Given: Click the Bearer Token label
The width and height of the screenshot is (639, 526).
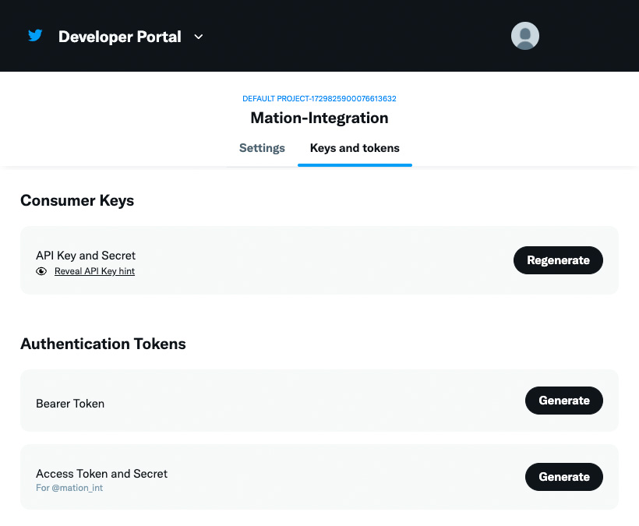Looking at the screenshot, I should pos(70,404).
